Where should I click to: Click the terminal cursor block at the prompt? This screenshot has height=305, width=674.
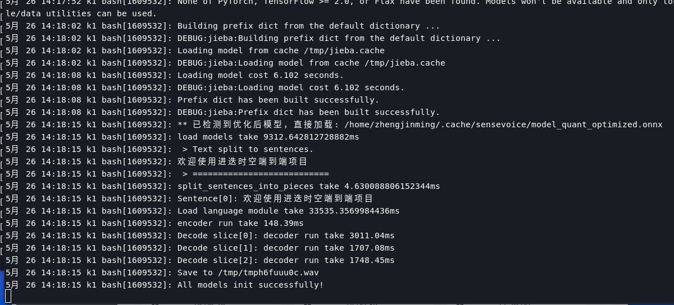pos(8,296)
